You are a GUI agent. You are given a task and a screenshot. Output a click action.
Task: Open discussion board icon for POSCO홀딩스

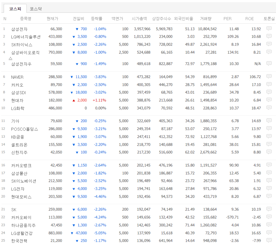click(269, 128)
